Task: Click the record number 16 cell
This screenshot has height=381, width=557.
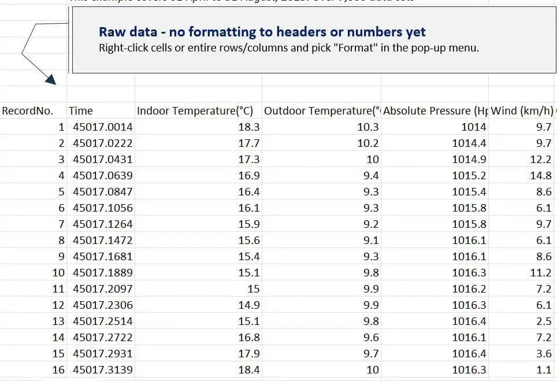Action: pyautogui.click(x=58, y=369)
